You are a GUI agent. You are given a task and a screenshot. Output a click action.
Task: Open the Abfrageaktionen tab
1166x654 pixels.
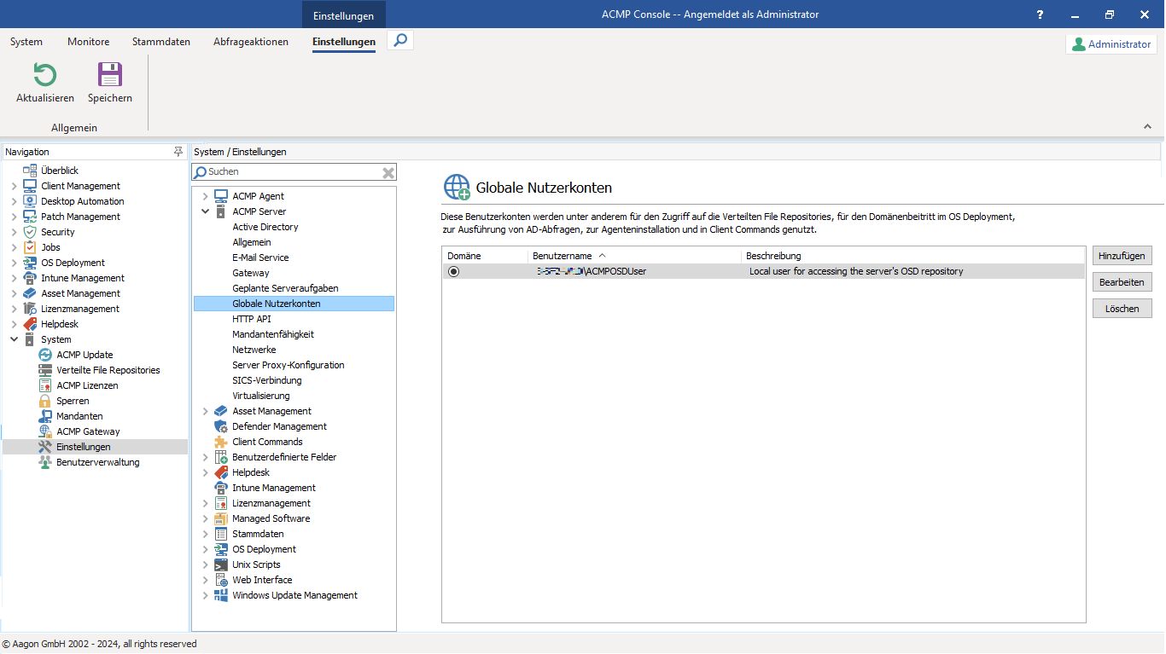click(x=250, y=41)
